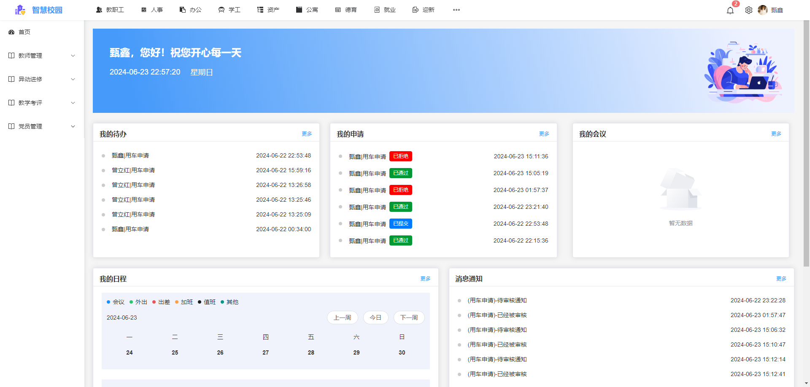Click the notification bell with badge 2

pos(730,10)
